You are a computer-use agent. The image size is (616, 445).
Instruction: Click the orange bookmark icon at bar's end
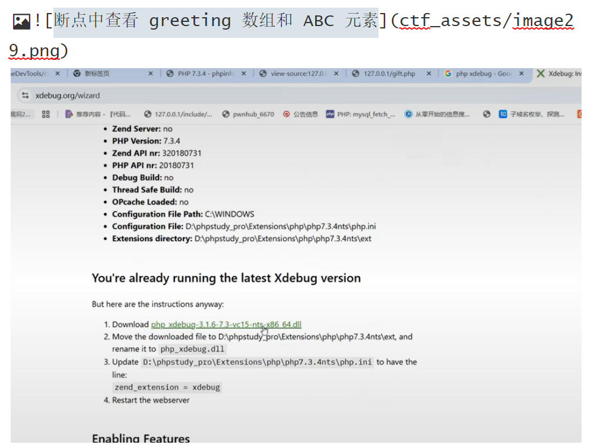tap(579, 114)
